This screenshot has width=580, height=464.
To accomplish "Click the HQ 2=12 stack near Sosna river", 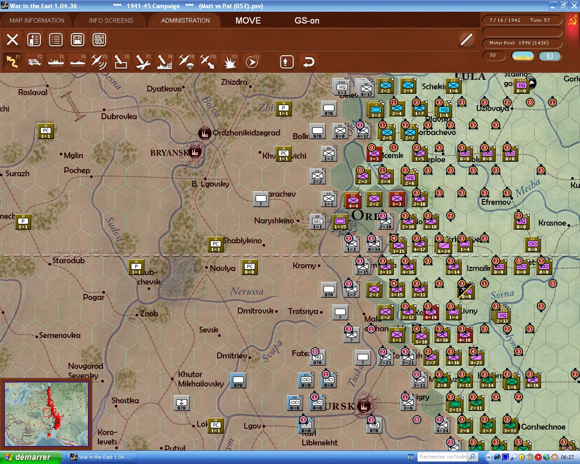I will [502, 315].
